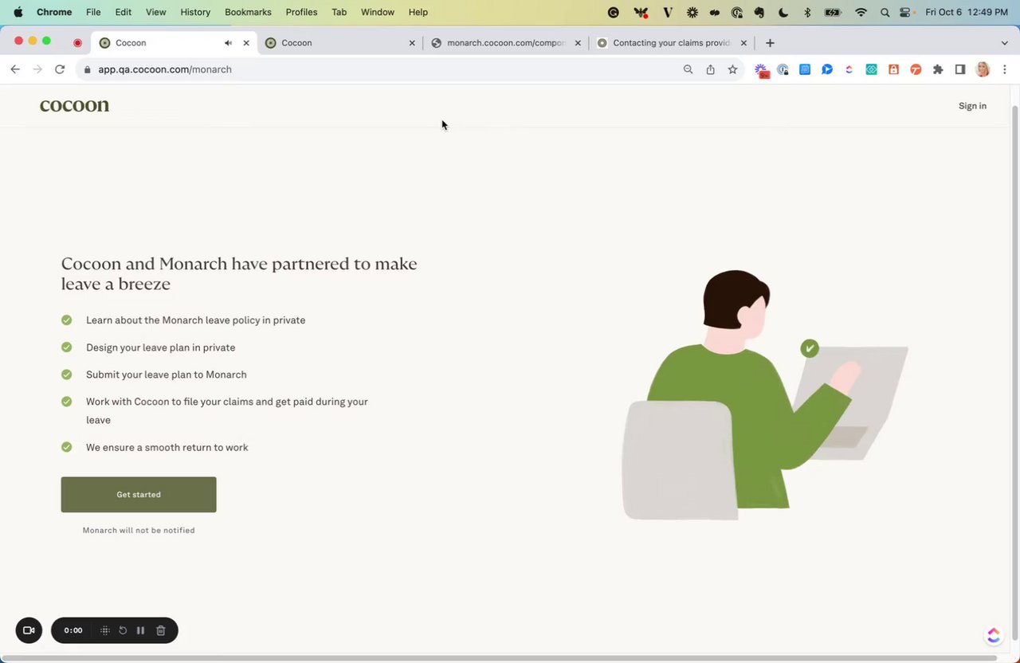This screenshot has width=1020, height=663.
Task: Click the share page icon in address bar
Action: click(711, 69)
